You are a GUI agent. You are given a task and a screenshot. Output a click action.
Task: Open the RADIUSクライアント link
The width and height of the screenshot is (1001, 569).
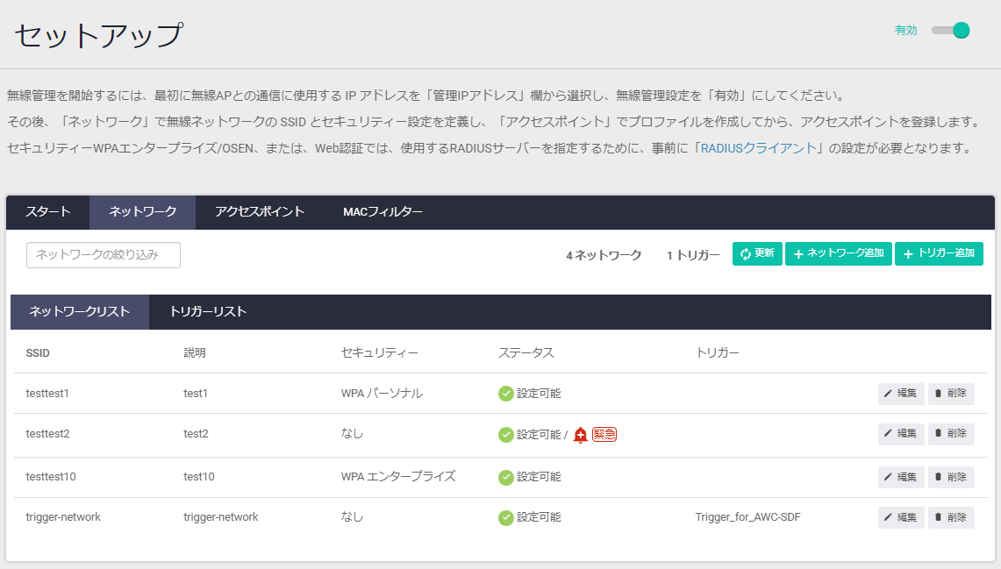click(x=759, y=148)
